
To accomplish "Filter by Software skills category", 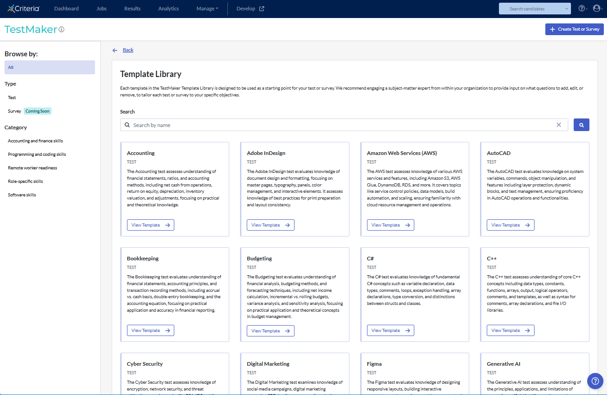I will tap(22, 195).
